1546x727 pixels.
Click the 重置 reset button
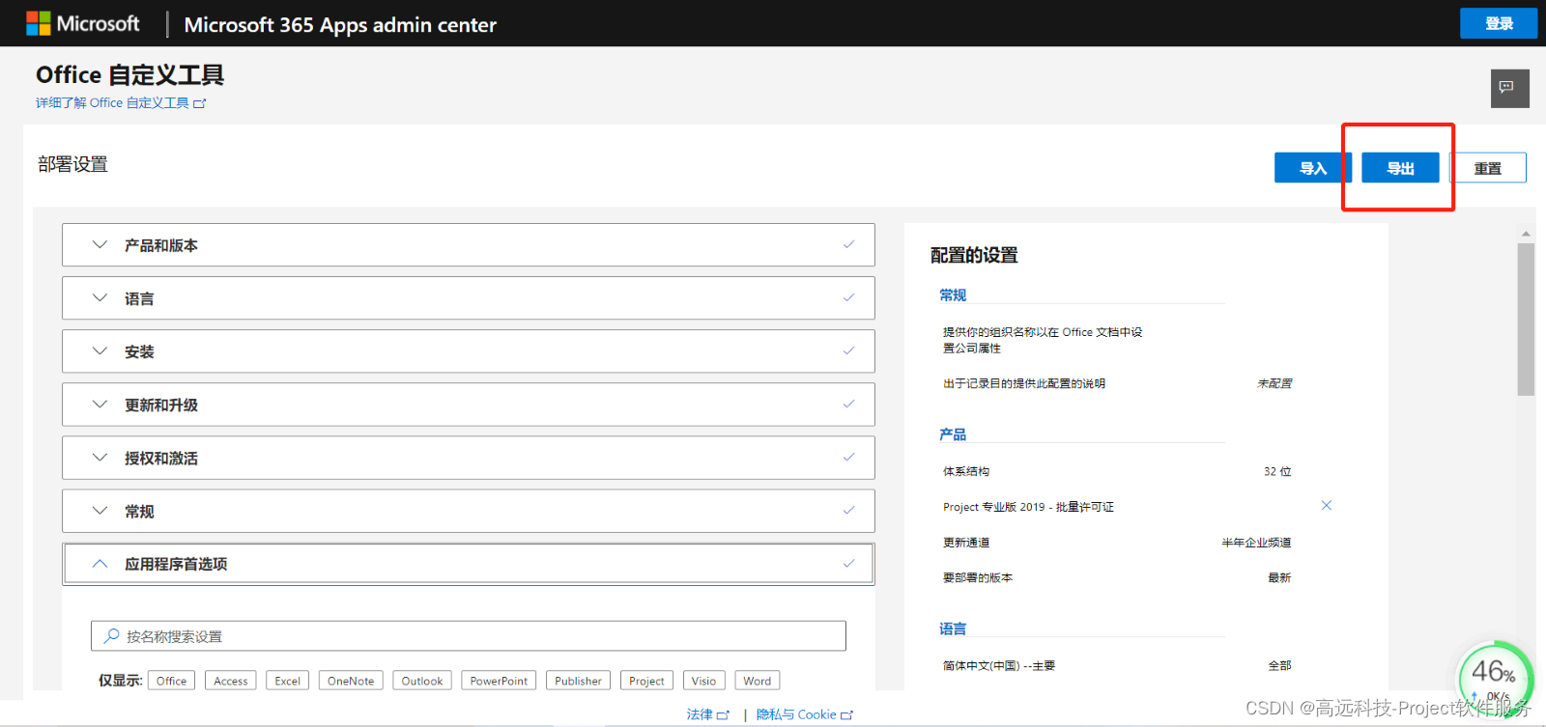1488,168
